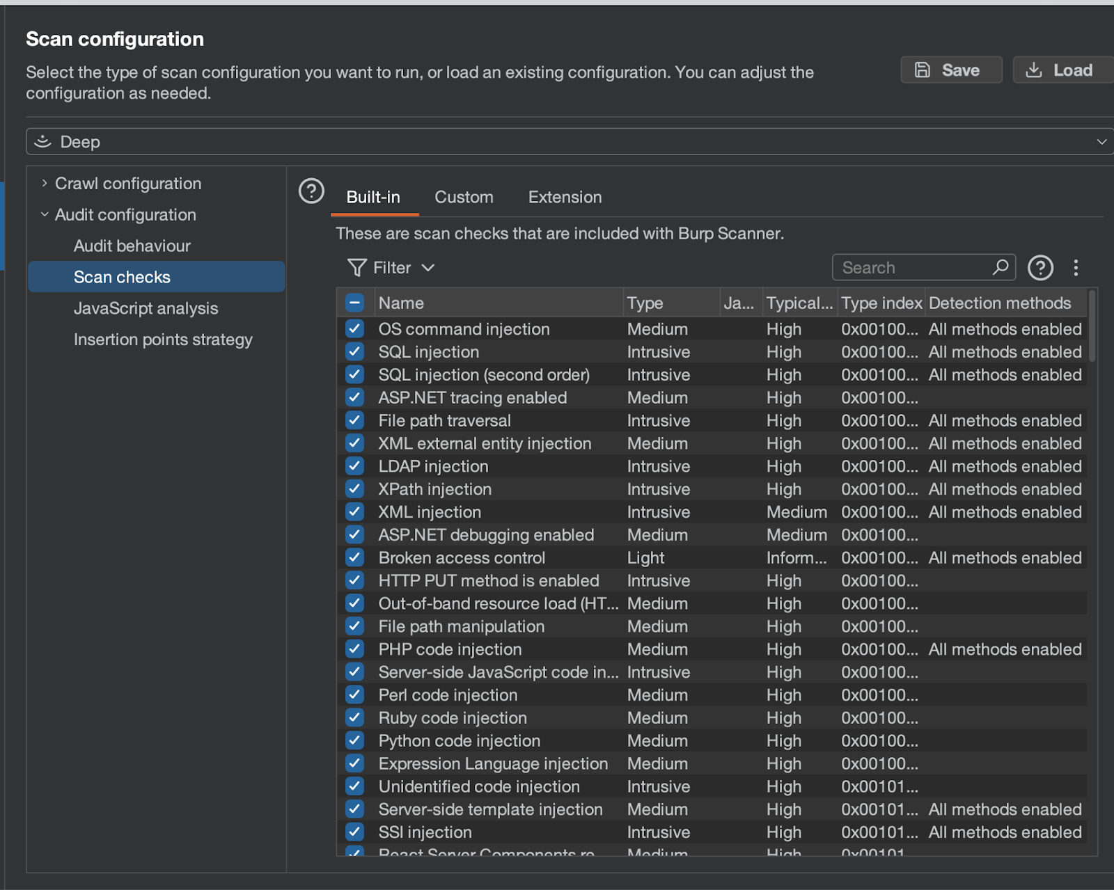Select JavaScript analysis in the sidebar
Viewport: 1114px width, 890px height.
[146, 308]
